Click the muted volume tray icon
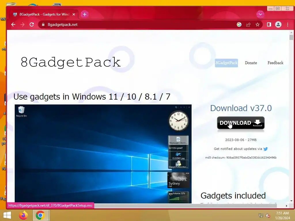The height and width of the screenshot is (221, 295). tap(268, 215)
